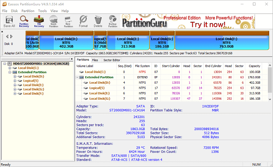273x167 pixels.
Task: Select Local Disk(F:) label in tree
Action: pyautogui.click(x=33, y=94)
